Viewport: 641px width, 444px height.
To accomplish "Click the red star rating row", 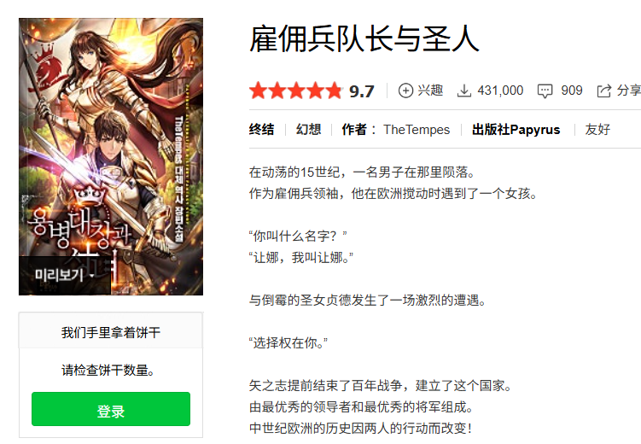I will pos(296,91).
